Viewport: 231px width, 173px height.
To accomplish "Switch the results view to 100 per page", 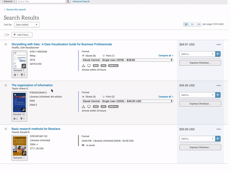I will [x=198, y=24].
